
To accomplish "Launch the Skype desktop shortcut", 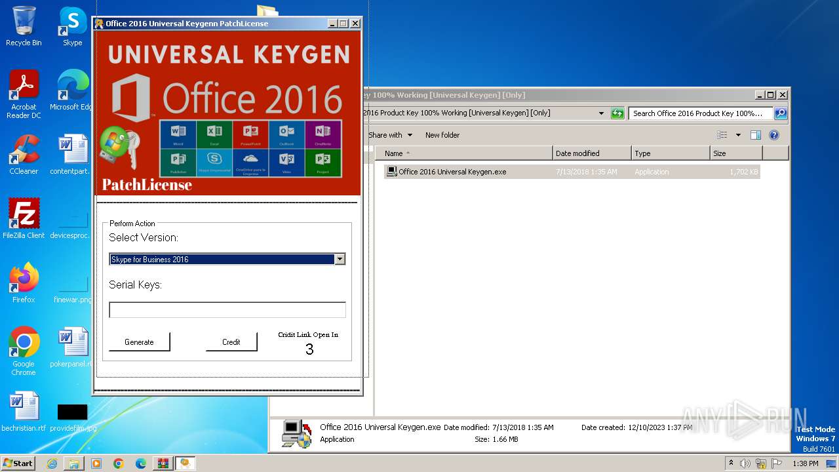I will click(72, 26).
